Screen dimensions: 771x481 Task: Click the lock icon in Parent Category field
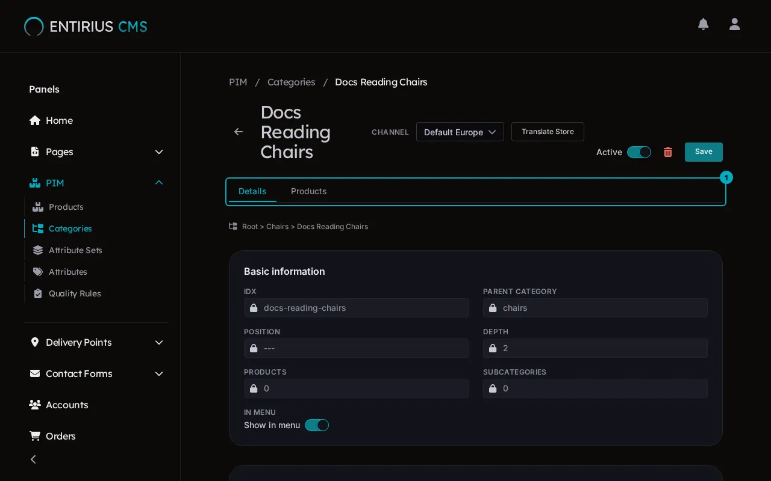493,308
